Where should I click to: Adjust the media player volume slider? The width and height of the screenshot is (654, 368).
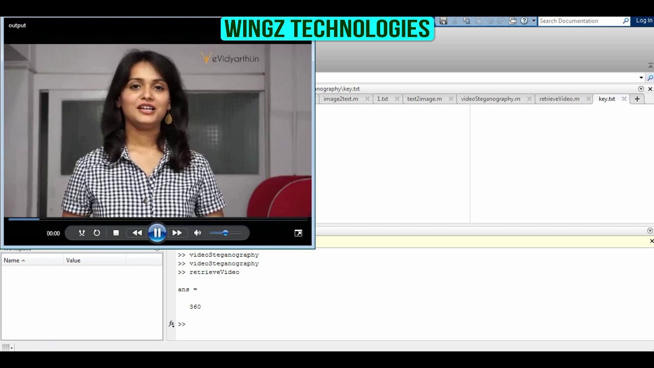pyautogui.click(x=225, y=233)
